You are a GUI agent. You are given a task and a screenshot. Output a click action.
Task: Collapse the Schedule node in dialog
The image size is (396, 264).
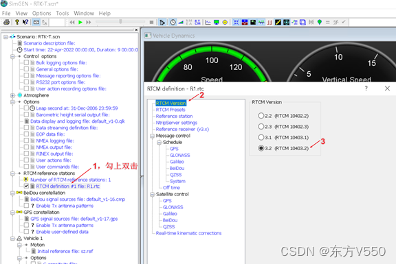[x=159, y=143]
